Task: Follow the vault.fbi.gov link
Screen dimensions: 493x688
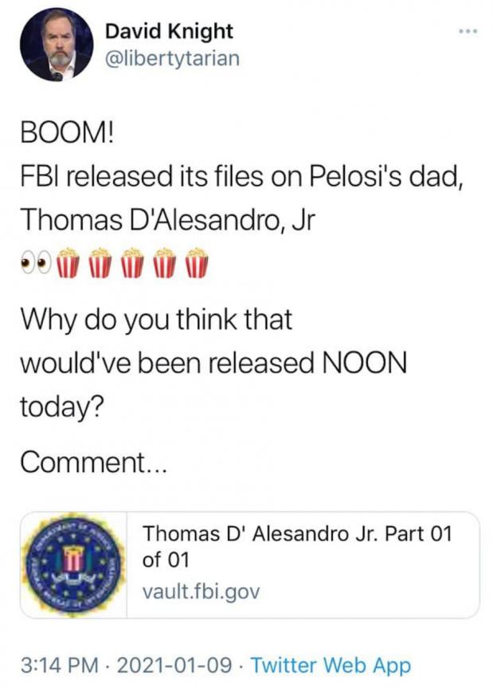Action: coord(201,592)
